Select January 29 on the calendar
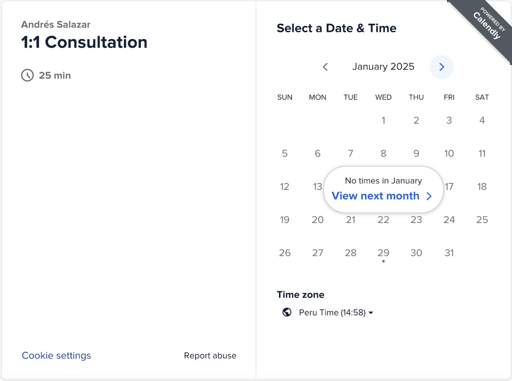Viewport: 512px width, 381px height. click(383, 253)
